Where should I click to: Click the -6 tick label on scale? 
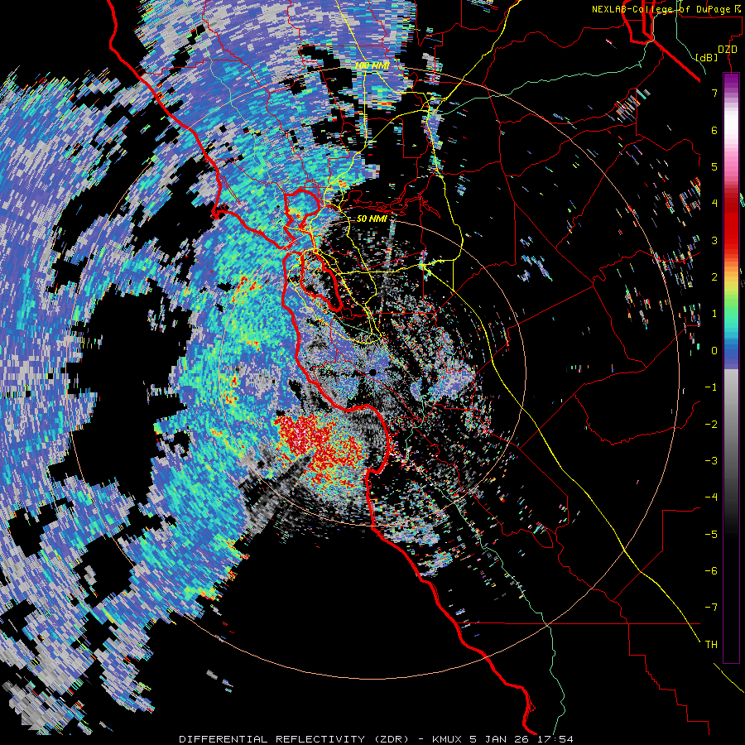[x=711, y=571]
